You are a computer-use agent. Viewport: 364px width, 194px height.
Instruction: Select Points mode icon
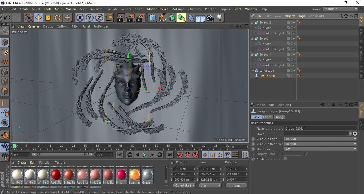pyautogui.click(x=5, y=72)
